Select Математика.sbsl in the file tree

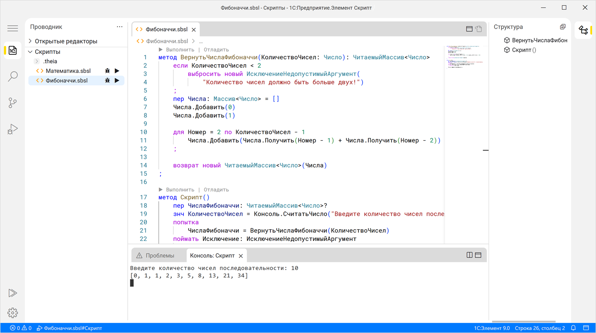pos(68,71)
